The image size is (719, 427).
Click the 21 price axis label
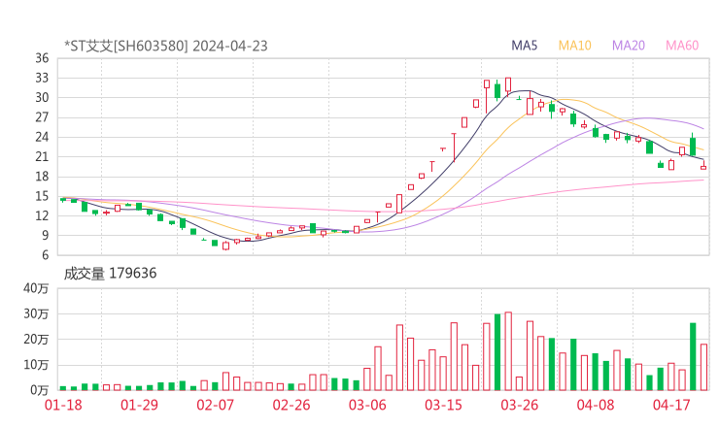[x=42, y=156]
